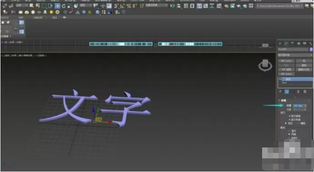Toggle the 3D Snaps button
This screenshot has width=314, height=172.
pos(116,6)
